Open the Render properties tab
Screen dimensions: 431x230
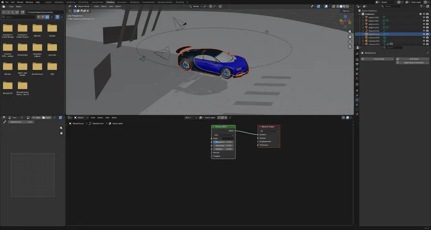point(357,59)
